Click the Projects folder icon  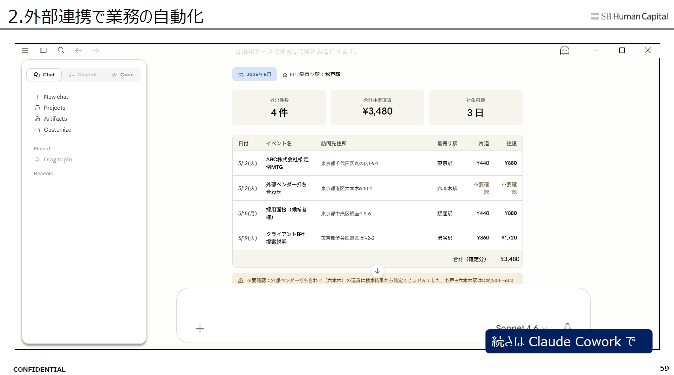tap(37, 108)
